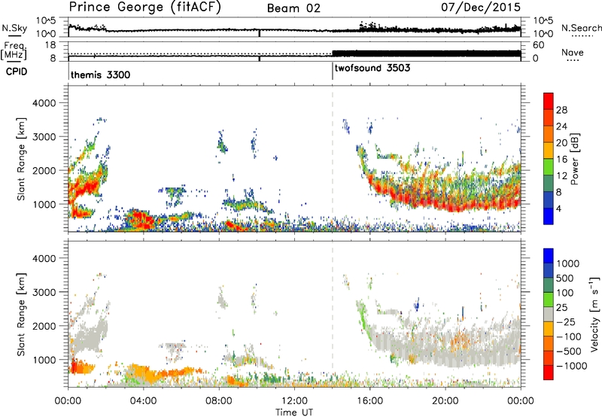Click the "Nave" legend label
Viewport: 602px width, 417px height.
(573, 53)
